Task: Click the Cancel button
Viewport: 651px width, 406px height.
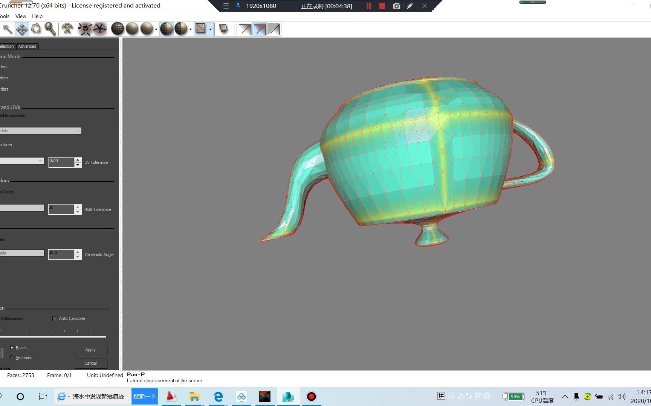Action: (90, 363)
